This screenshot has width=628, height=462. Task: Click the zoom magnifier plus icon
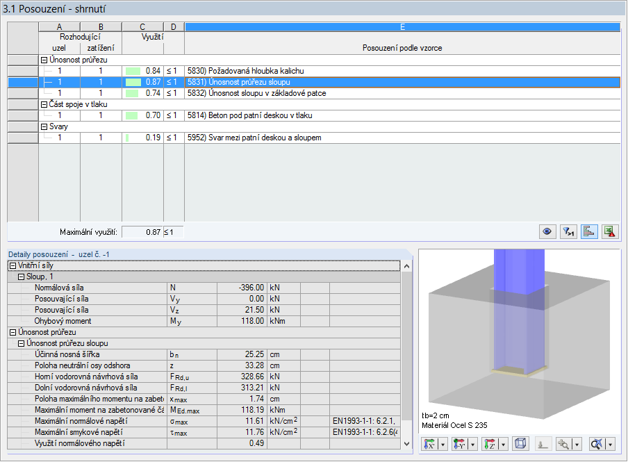pyautogui.click(x=563, y=444)
